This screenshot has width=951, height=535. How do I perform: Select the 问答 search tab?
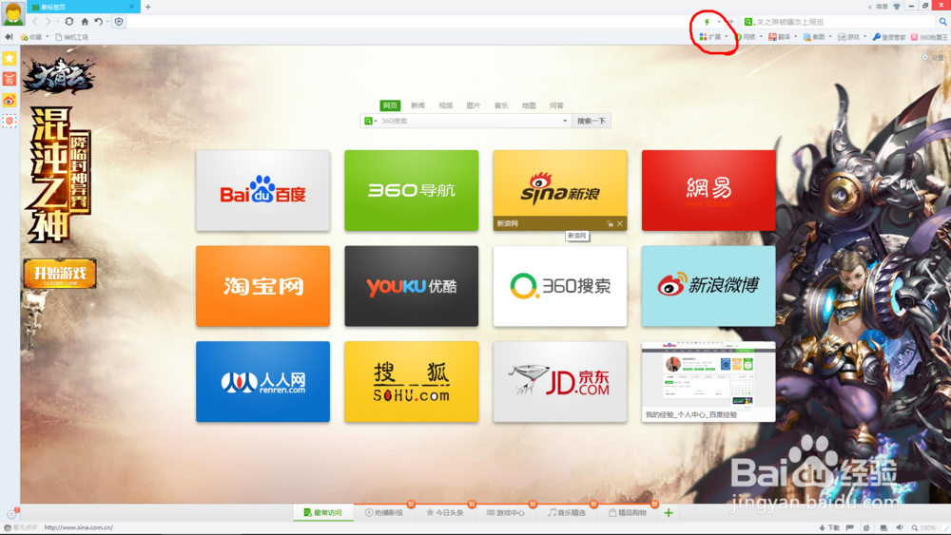coord(556,105)
